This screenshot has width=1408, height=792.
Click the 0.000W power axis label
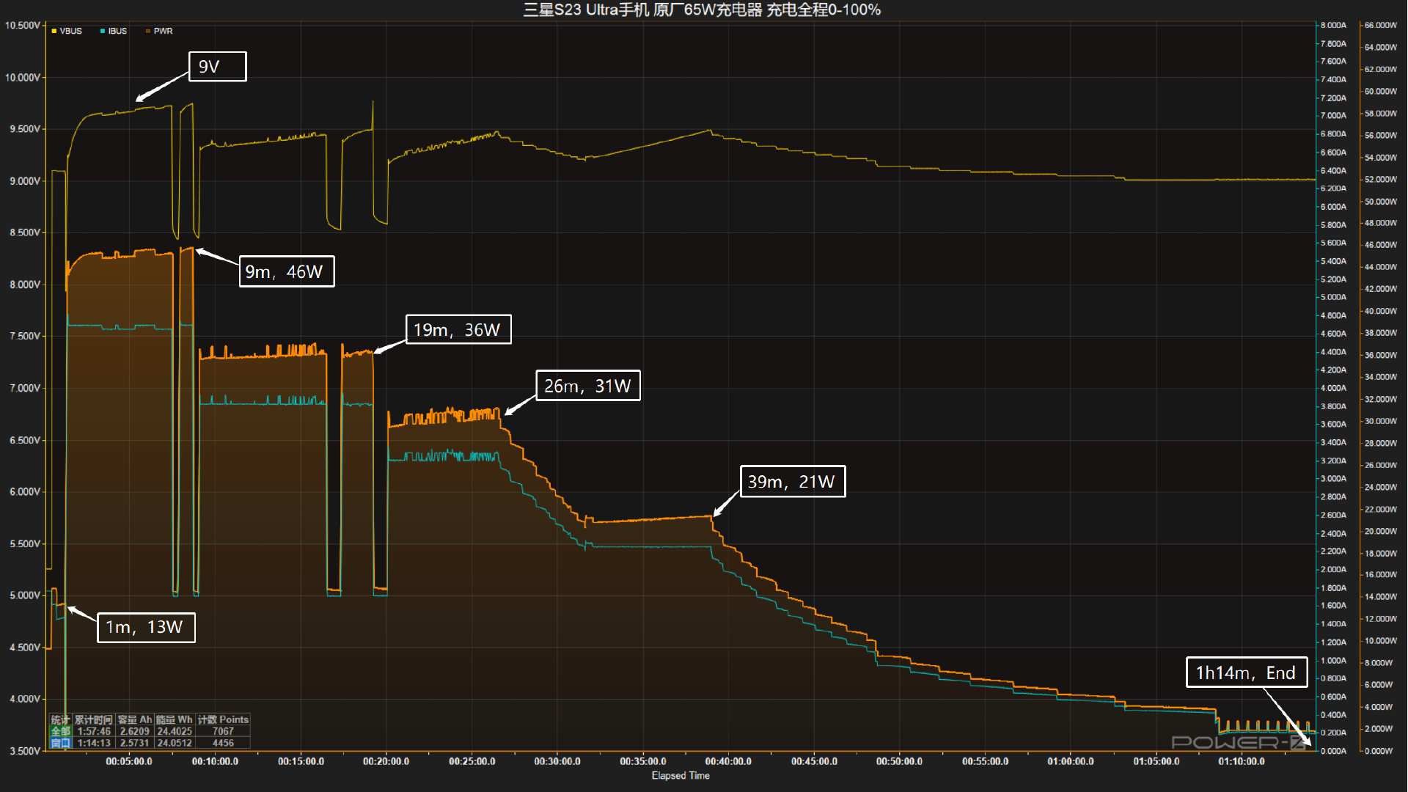[1379, 751]
